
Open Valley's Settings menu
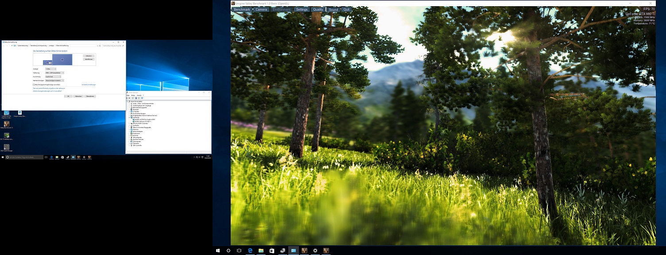302,9
